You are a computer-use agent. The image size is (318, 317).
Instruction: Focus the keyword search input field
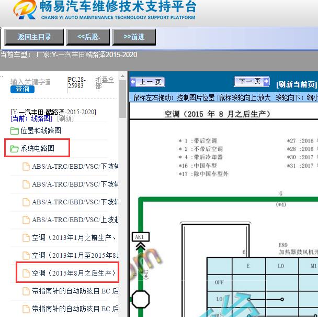point(30,82)
